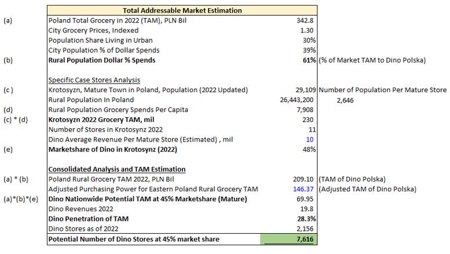Click the bold 61% value
The width and height of the screenshot is (450, 254).
(x=309, y=60)
